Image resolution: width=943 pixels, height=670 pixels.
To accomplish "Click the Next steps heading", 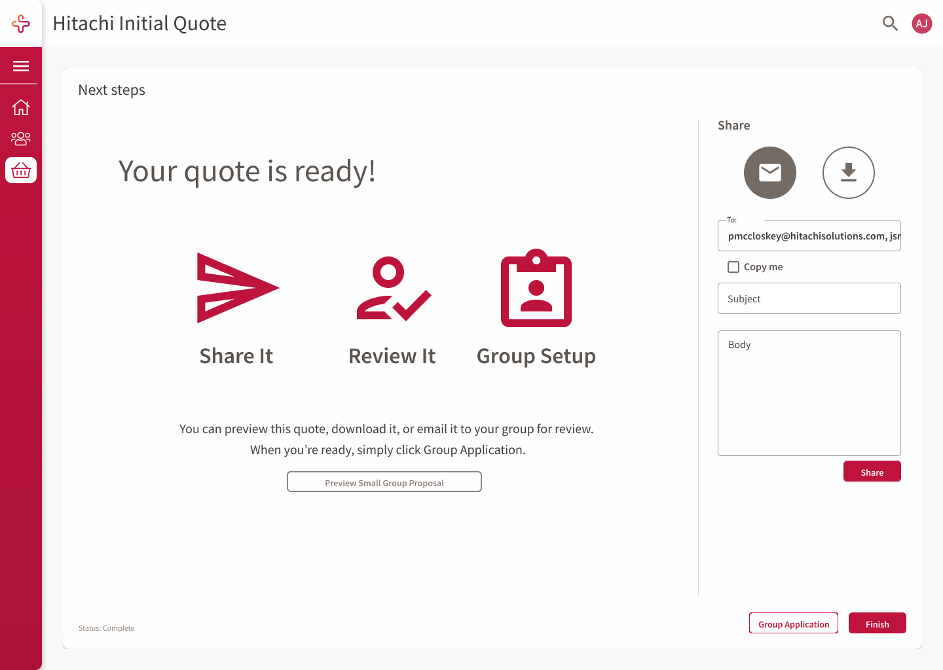I will pos(112,90).
